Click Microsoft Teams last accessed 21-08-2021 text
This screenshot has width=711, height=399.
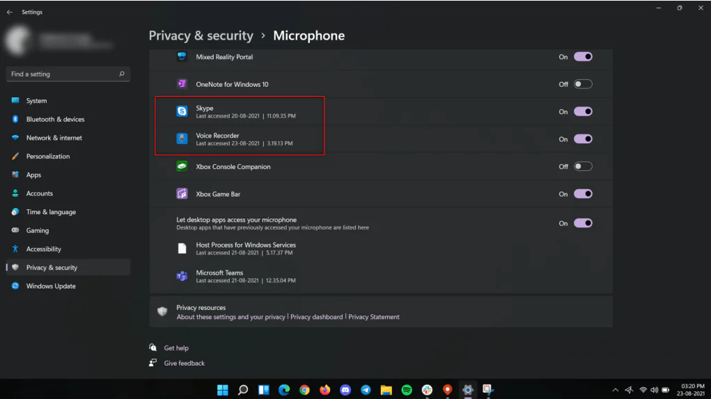(245, 280)
